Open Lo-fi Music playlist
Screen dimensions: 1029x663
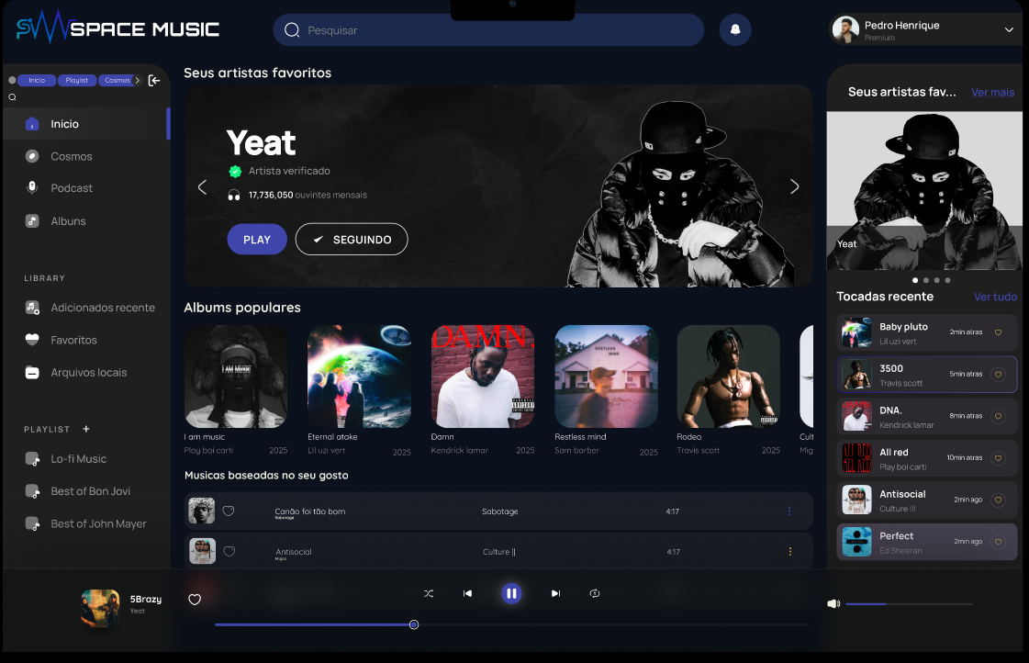65,459
